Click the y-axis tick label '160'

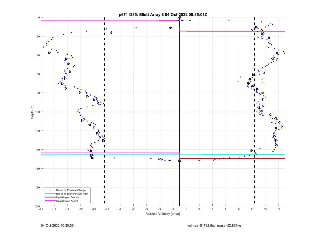pyautogui.click(x=38, y=169)
